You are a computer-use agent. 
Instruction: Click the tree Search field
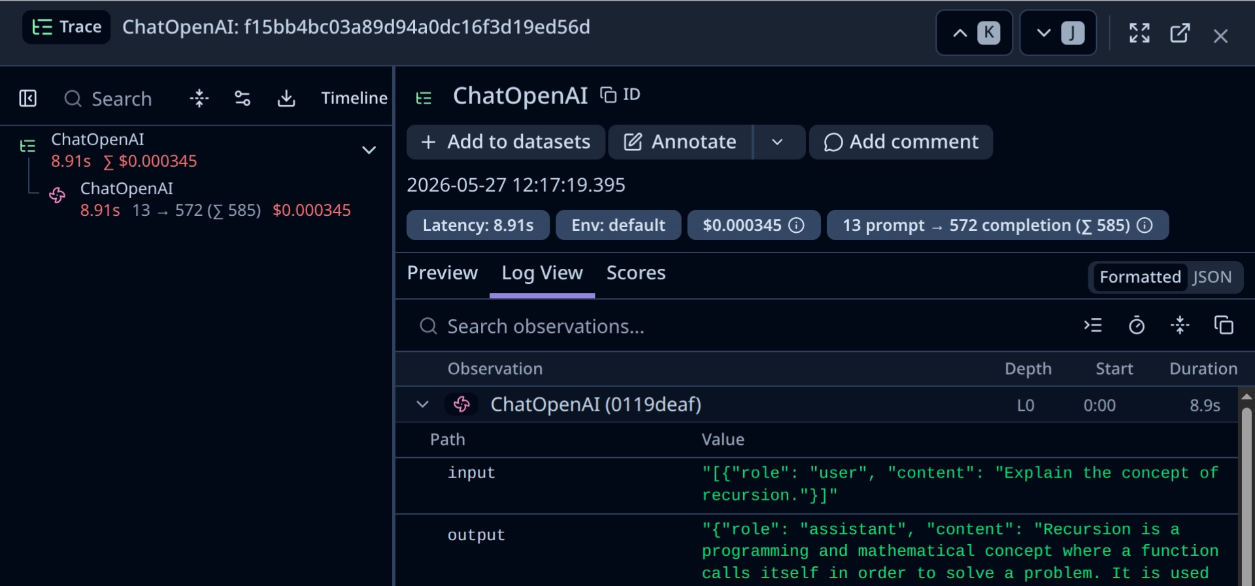108,99
